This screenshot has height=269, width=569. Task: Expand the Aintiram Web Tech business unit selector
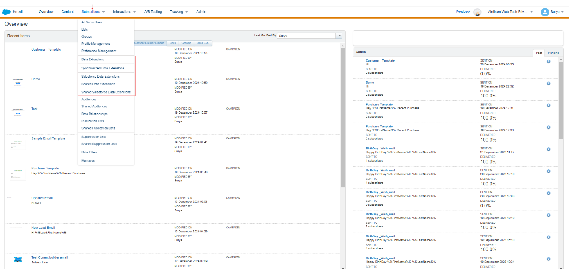510,12
